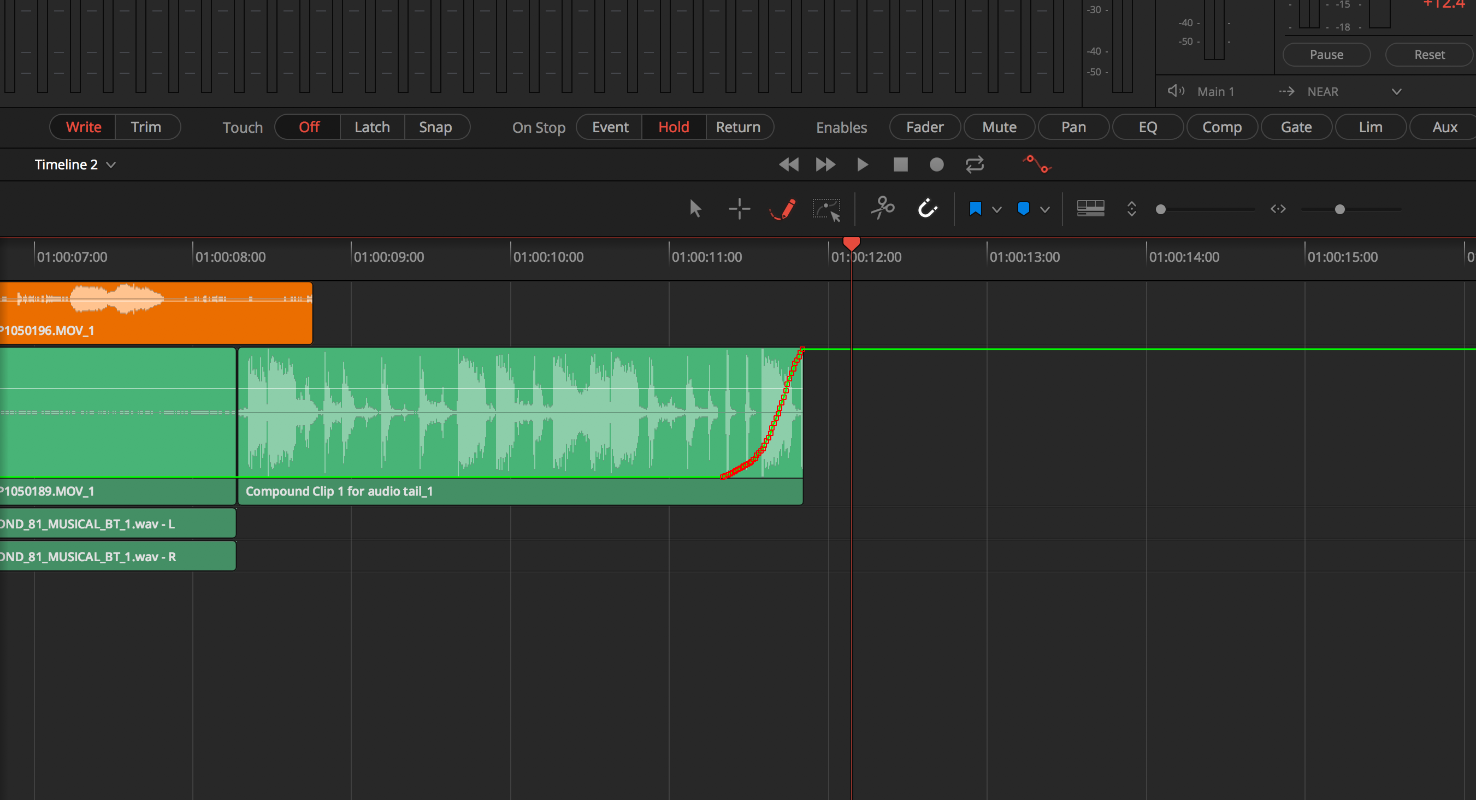This screenshot has height=800, width=1476.
Task: Toggle the EQ enable
Action: 1148,127
